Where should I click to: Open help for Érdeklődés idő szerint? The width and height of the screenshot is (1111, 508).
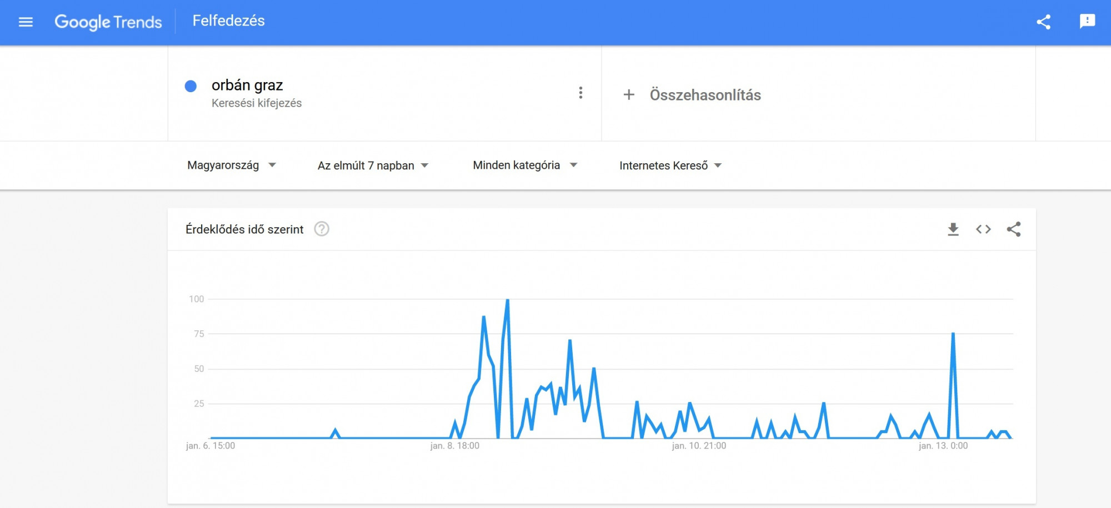322,229
